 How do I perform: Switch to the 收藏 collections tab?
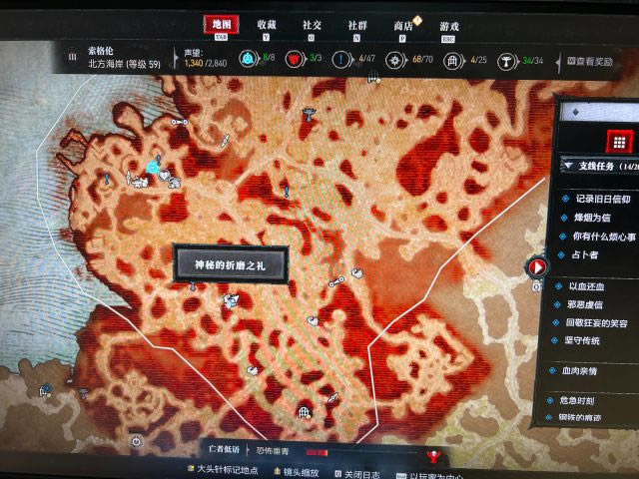(x=266, y=24)
